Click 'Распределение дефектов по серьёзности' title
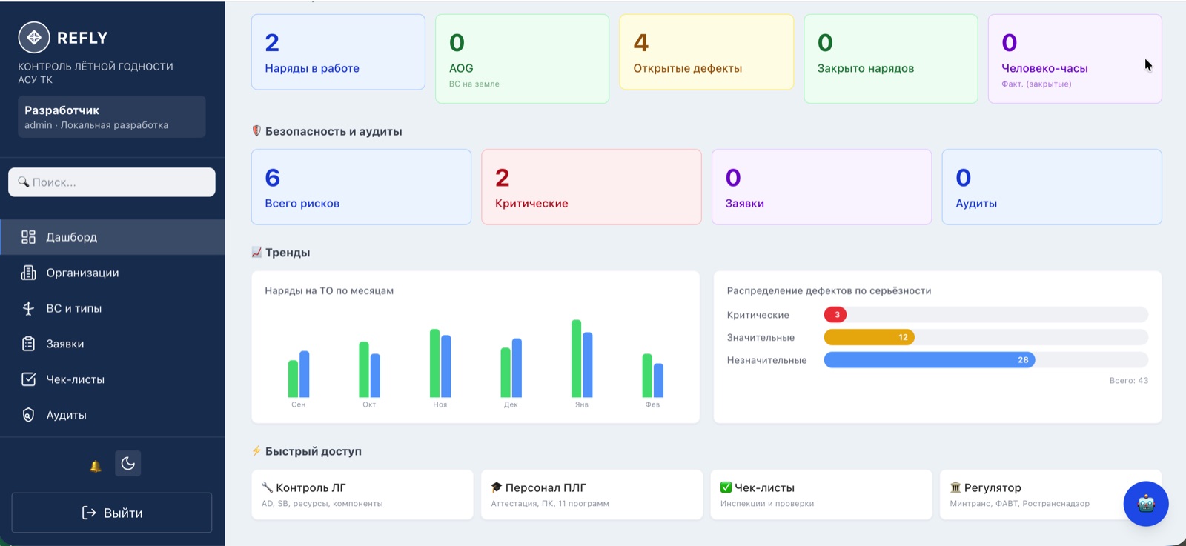The image size is (1186, 546). point(829,291)
